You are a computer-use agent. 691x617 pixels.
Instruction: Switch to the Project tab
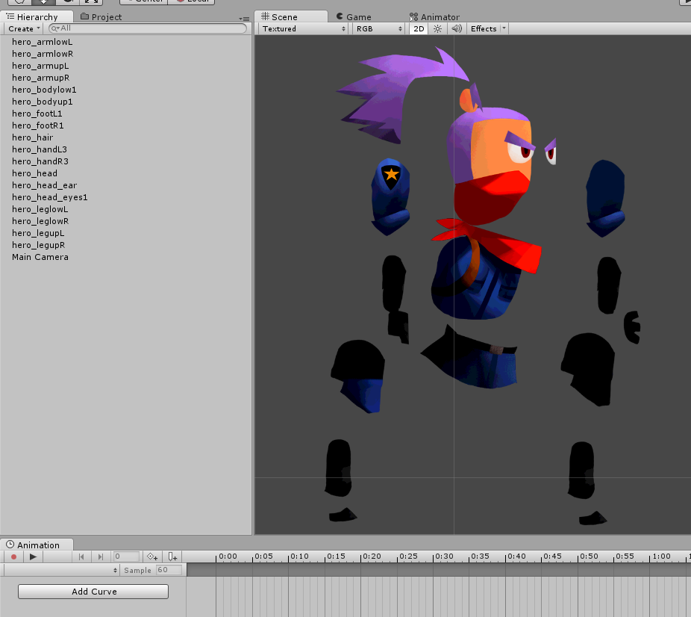pyautogui.click(x=101, y=16)
